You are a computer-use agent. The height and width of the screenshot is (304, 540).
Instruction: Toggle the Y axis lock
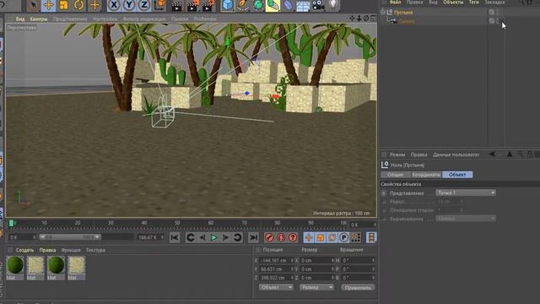coord(129,5)
